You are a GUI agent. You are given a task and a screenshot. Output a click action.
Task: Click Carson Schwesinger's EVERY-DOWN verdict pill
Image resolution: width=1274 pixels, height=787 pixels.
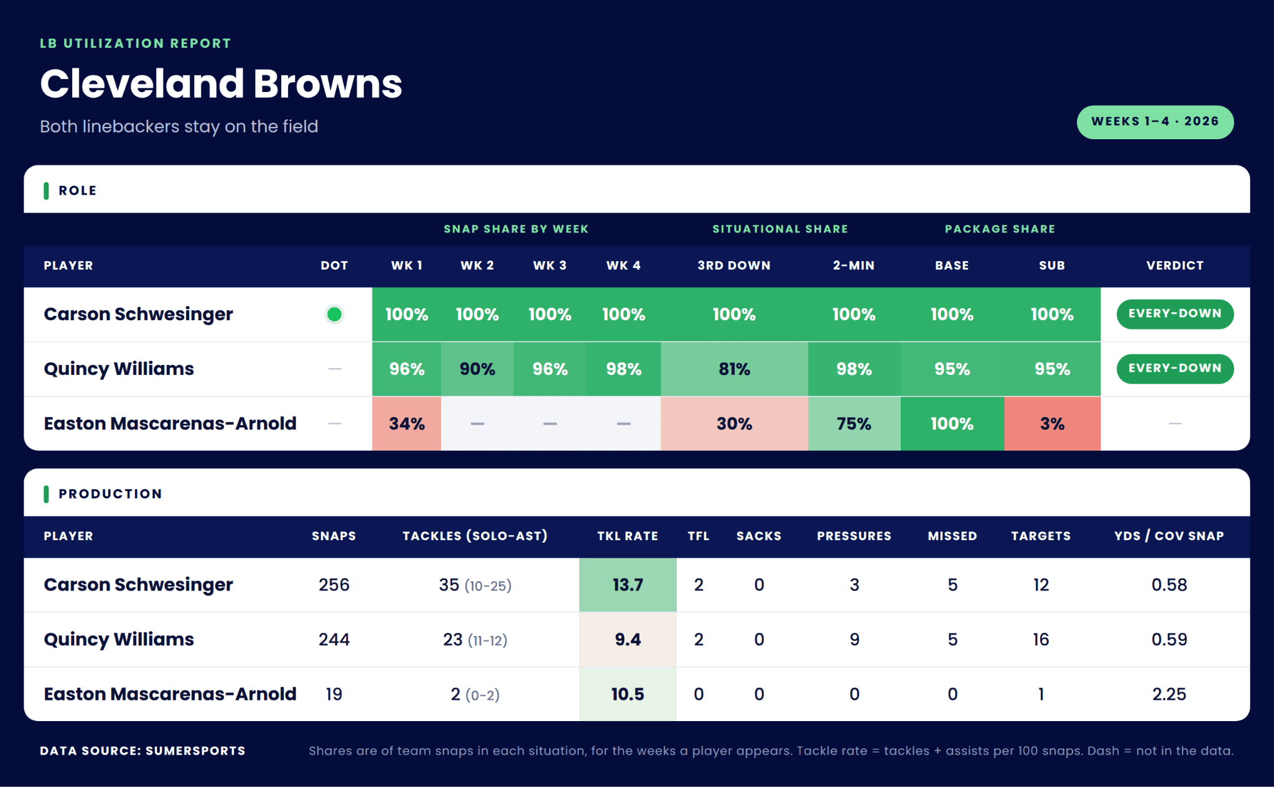[1175, 314]
